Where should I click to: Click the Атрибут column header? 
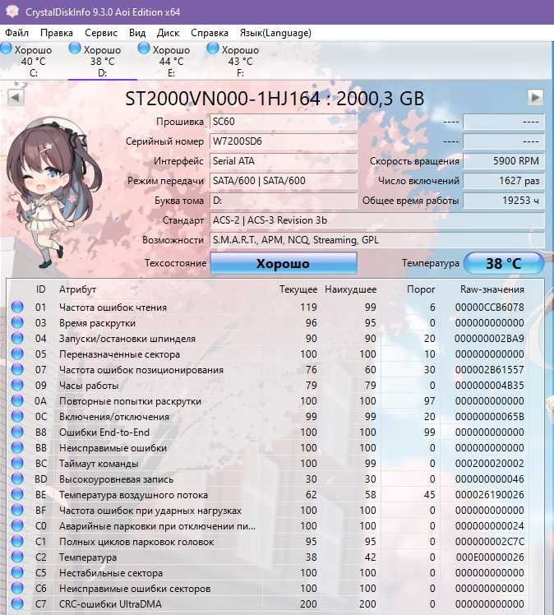click(x=77, y=289)
